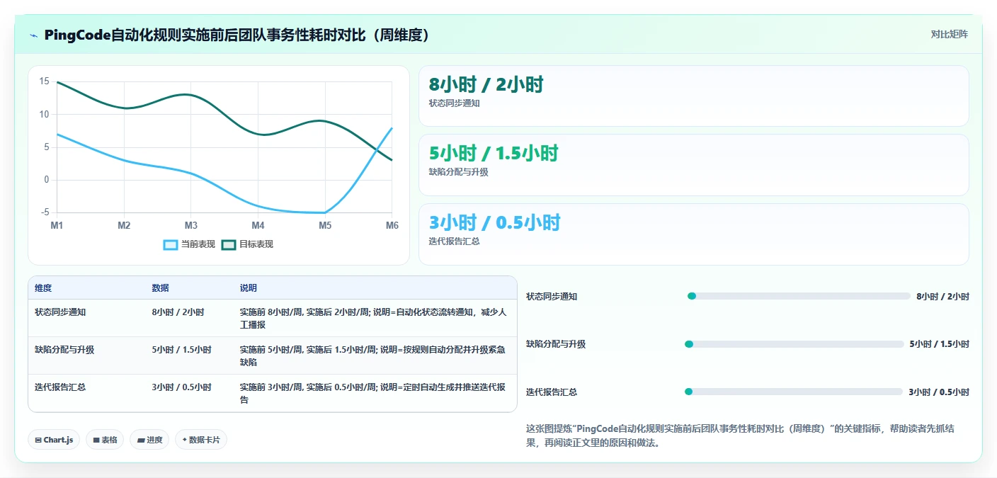Click the 迭代报告汇总 progress bar

[794, 392]
